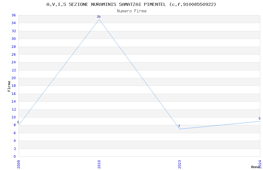Select the 2024 x-axis year label

tap(260, 164)
